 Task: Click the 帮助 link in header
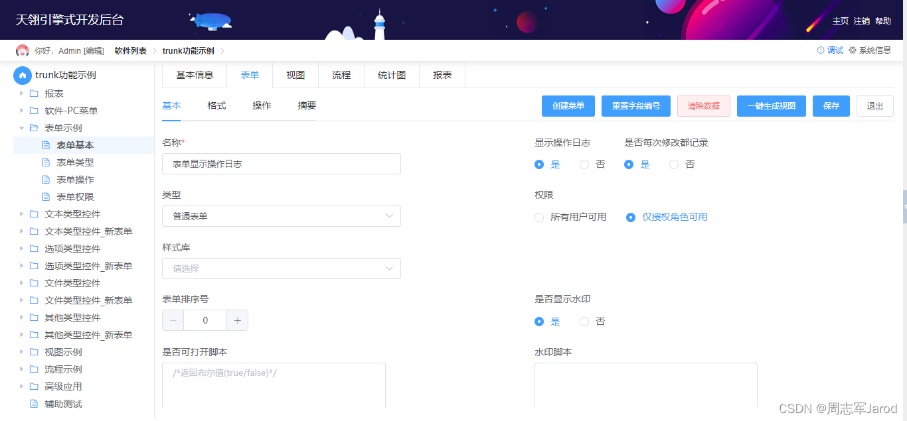[x=883, y=21]
